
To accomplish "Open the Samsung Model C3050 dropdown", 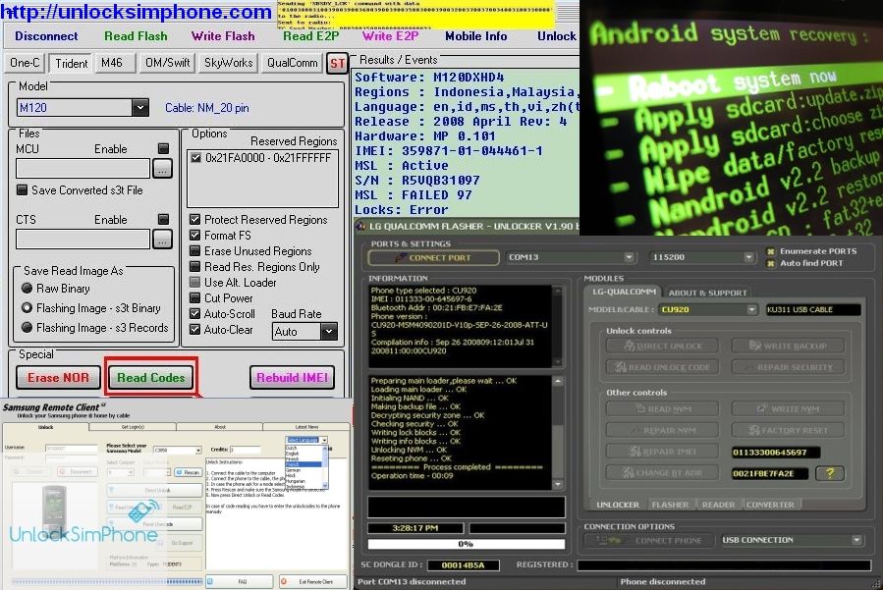I will [x=198, y=451].
